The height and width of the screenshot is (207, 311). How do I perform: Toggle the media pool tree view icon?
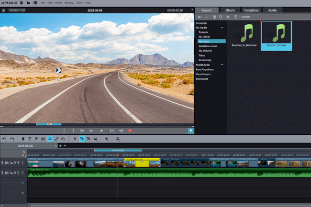(214, 17)
